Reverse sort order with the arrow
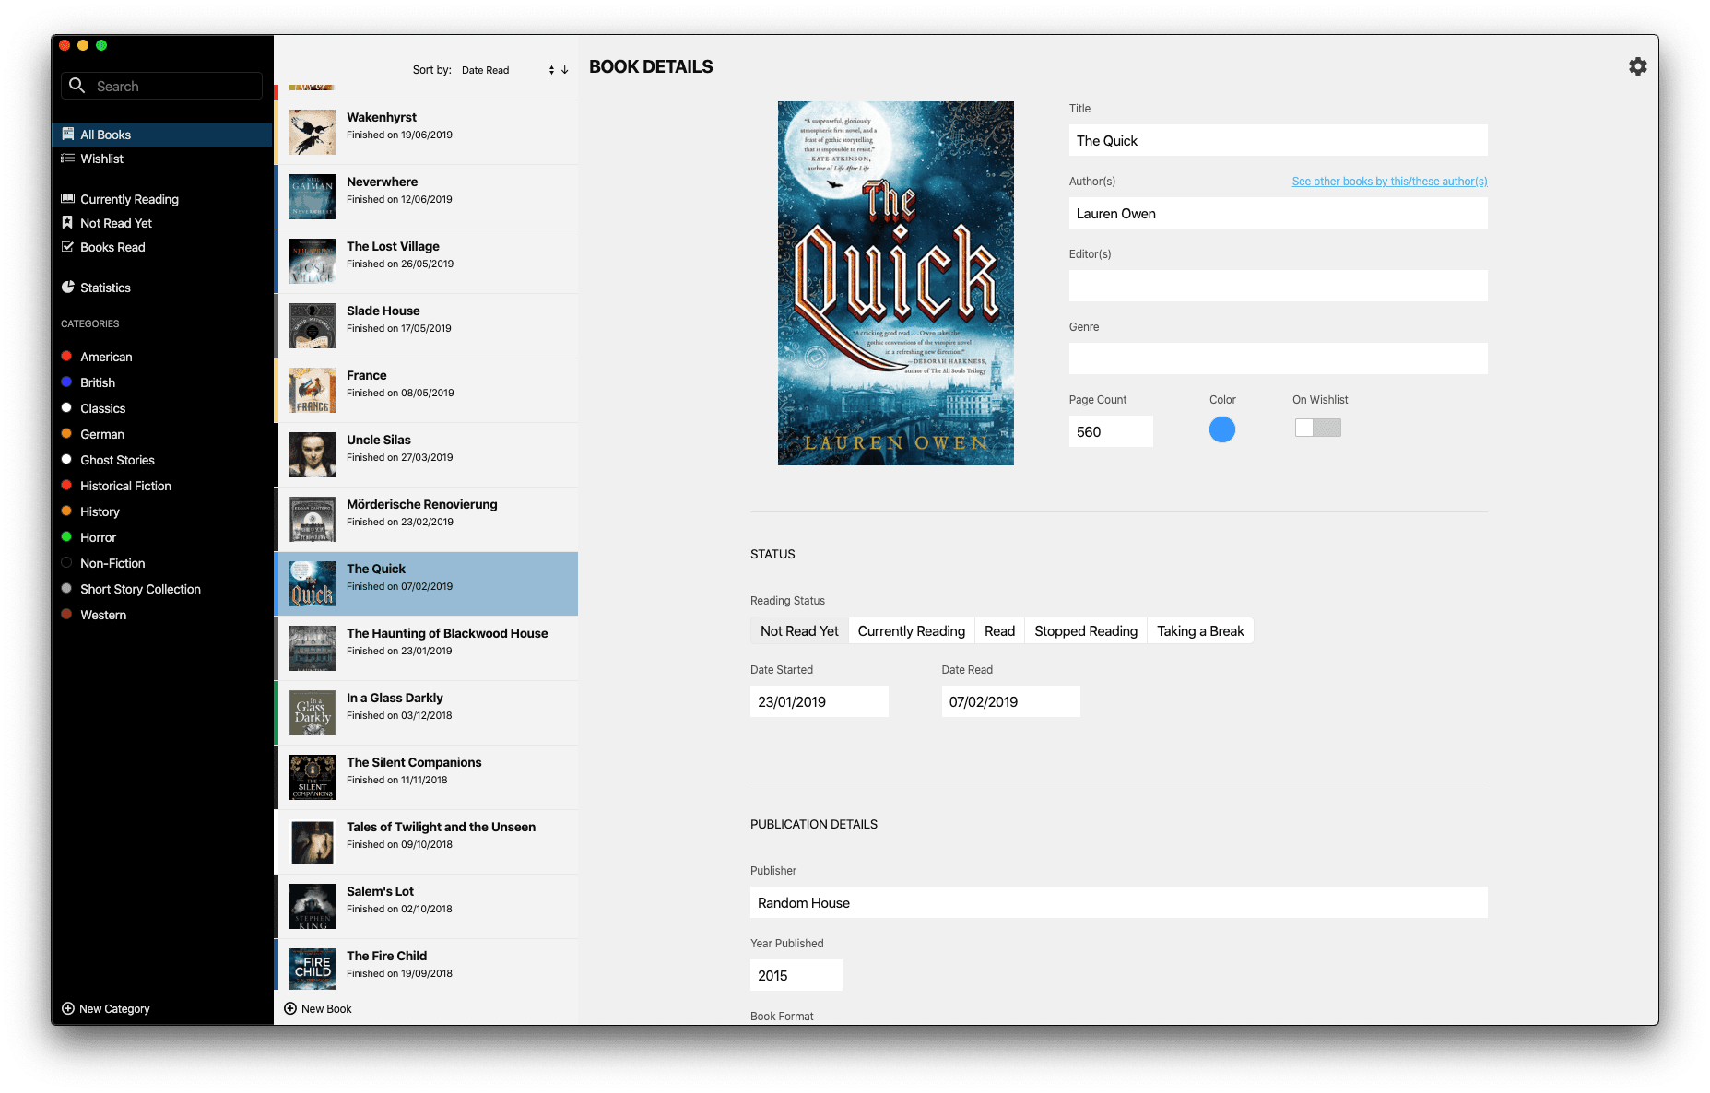 pyautogui.click(x=565, y=70)
